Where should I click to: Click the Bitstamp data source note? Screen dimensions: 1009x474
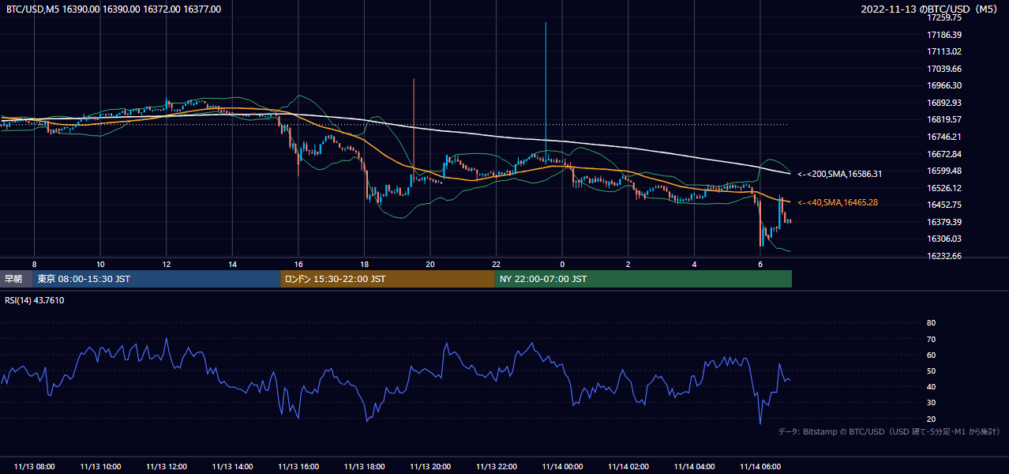(x=889, y=431)
